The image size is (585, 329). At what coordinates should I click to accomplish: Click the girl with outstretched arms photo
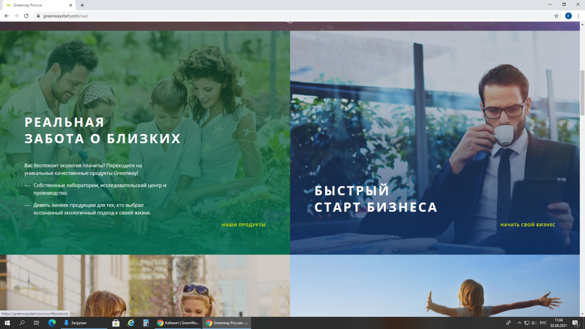435,286
